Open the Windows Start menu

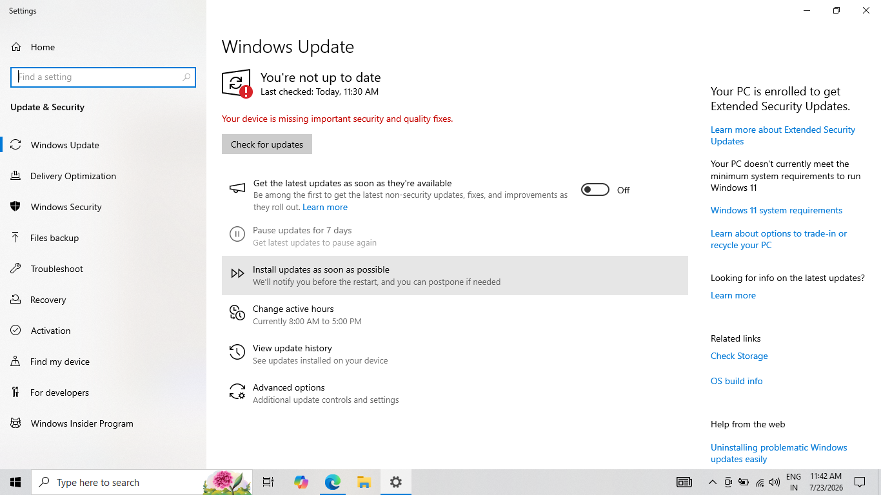click(15, 482)
